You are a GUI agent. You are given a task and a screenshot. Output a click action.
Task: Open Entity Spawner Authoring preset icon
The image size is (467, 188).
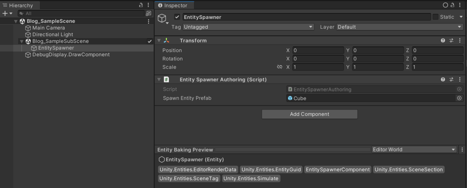pos(451,79)
